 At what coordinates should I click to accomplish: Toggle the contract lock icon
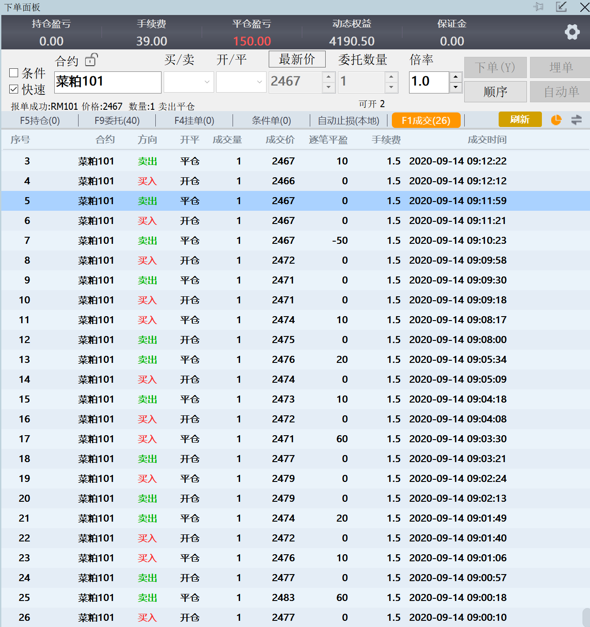click(x=91, y=60)
